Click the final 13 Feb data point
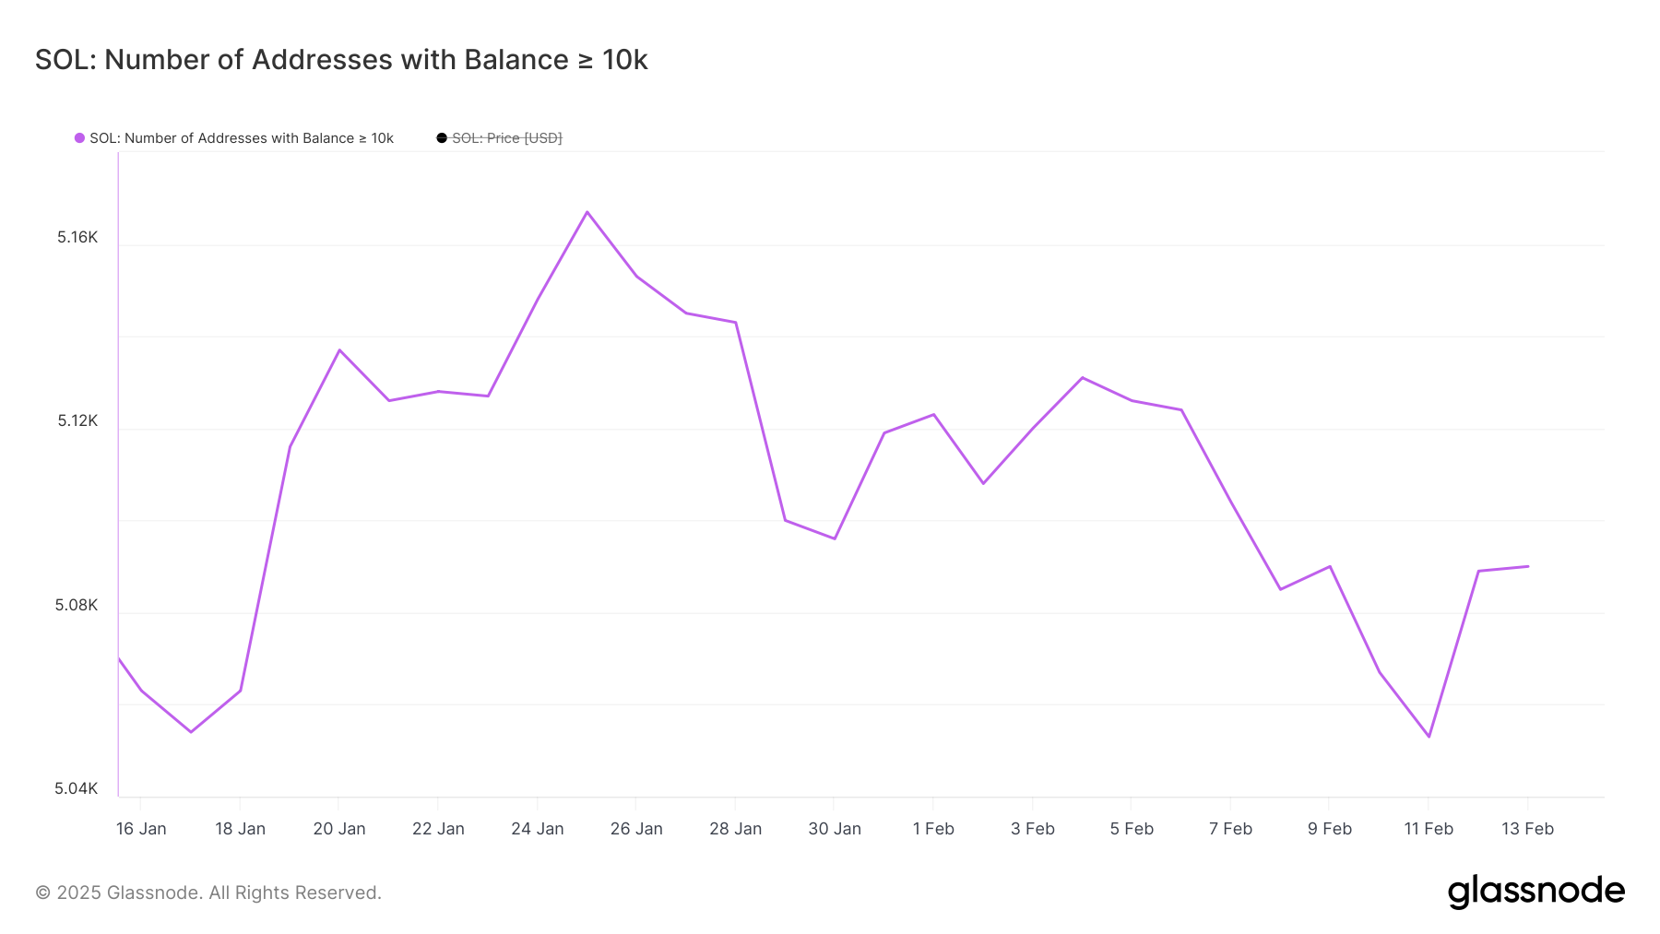The width and height of the screenshot is (1660, 934). coord(1528,566)
